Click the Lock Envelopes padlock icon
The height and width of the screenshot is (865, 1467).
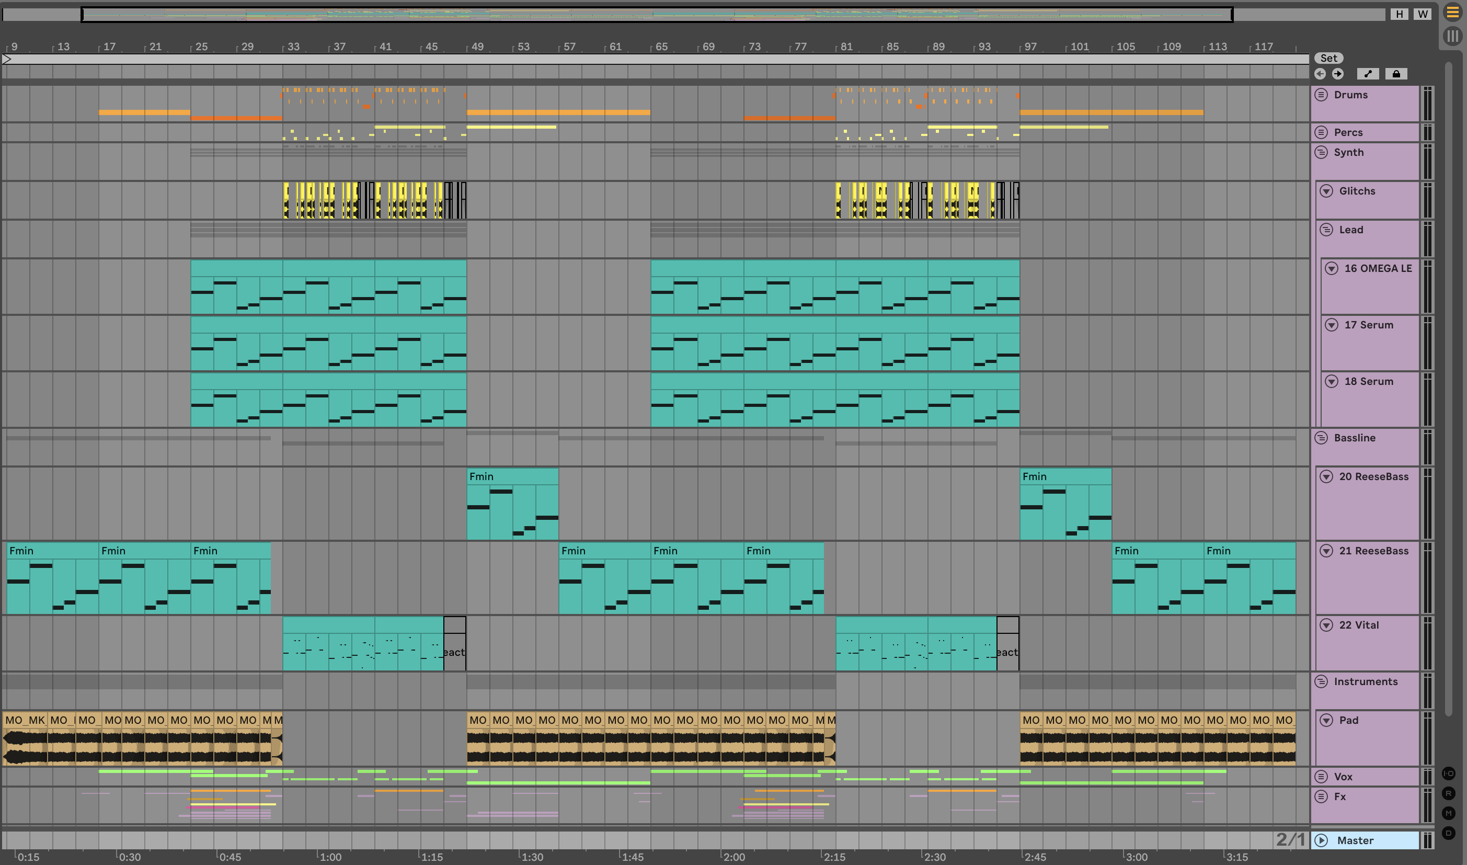(1396, 74)
